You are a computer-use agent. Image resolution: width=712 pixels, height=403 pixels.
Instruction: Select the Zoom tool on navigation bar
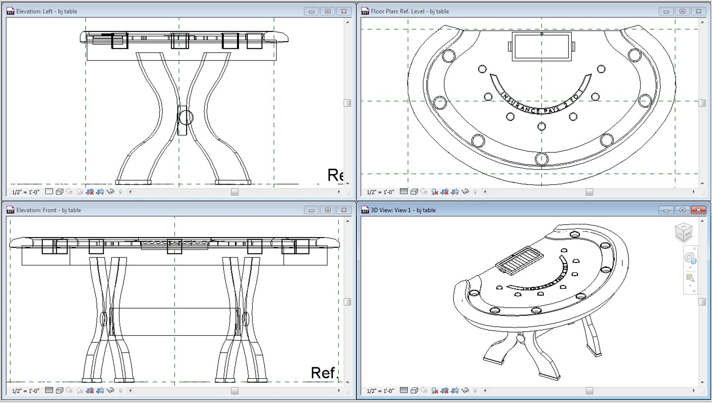[x=690, y=278]
